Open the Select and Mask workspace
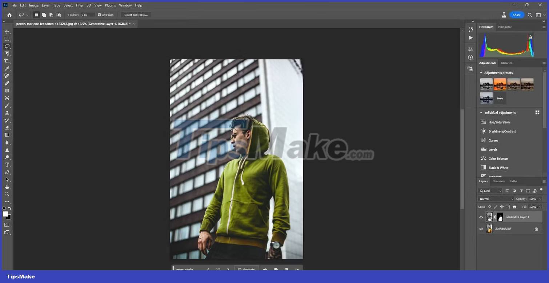The image size is (549, 283). click(x=136, y=15)
